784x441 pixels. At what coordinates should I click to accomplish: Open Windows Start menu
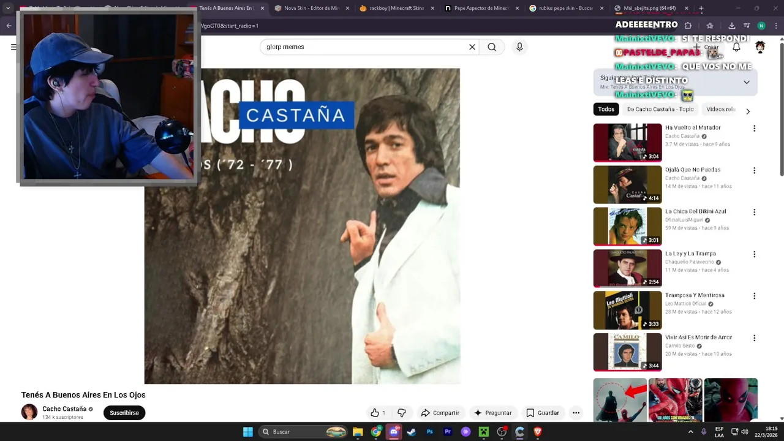[247, 432]
